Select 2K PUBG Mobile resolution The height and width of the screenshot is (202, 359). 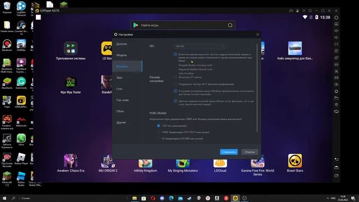click(158, 139)
